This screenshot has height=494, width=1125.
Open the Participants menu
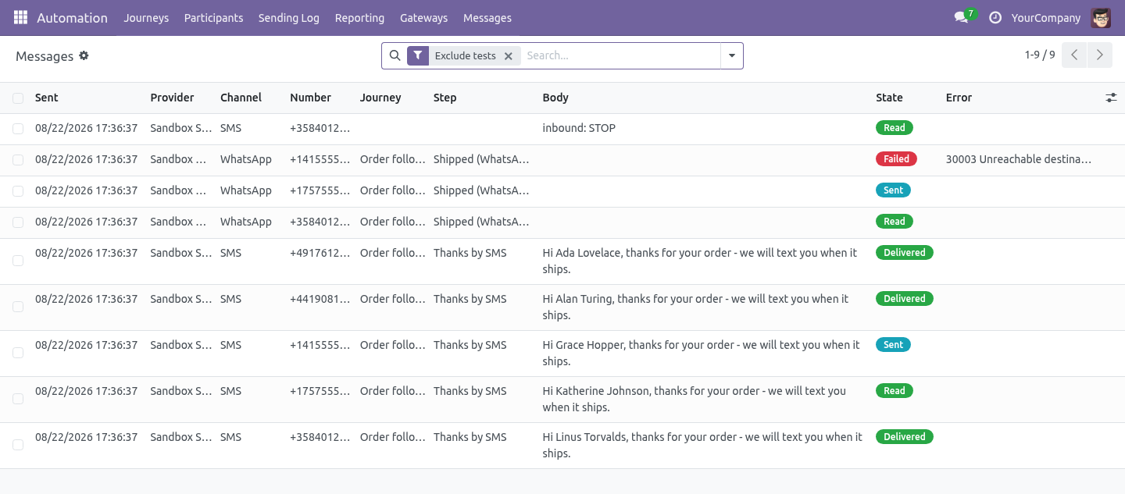[213, 17]
